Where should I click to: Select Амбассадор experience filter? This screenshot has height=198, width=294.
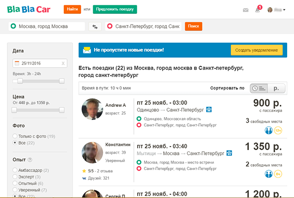[x=15, y=170]
